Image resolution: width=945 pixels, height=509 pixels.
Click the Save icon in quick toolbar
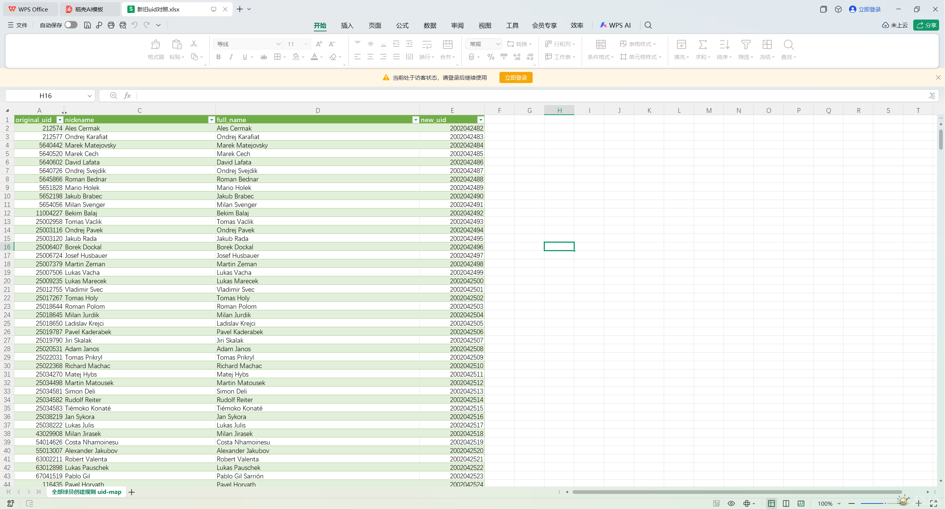point(87,25)
